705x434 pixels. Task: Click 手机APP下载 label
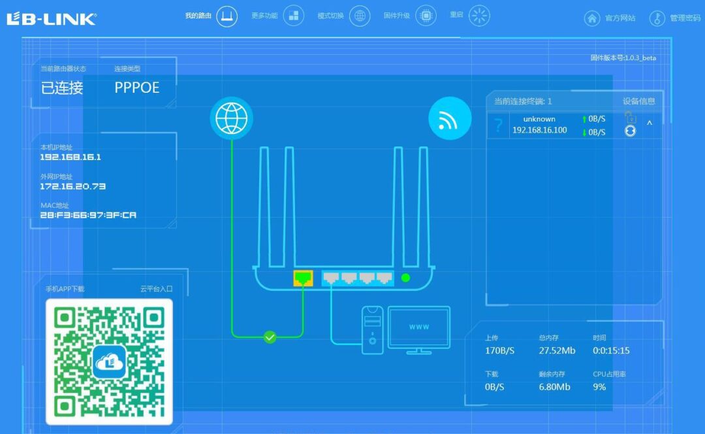(65, 289)
